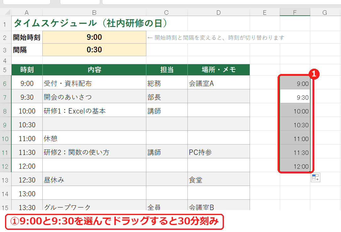Screen dimensions: 341x232
Task: Click the 時刻 table header
Action: (27, 70)
